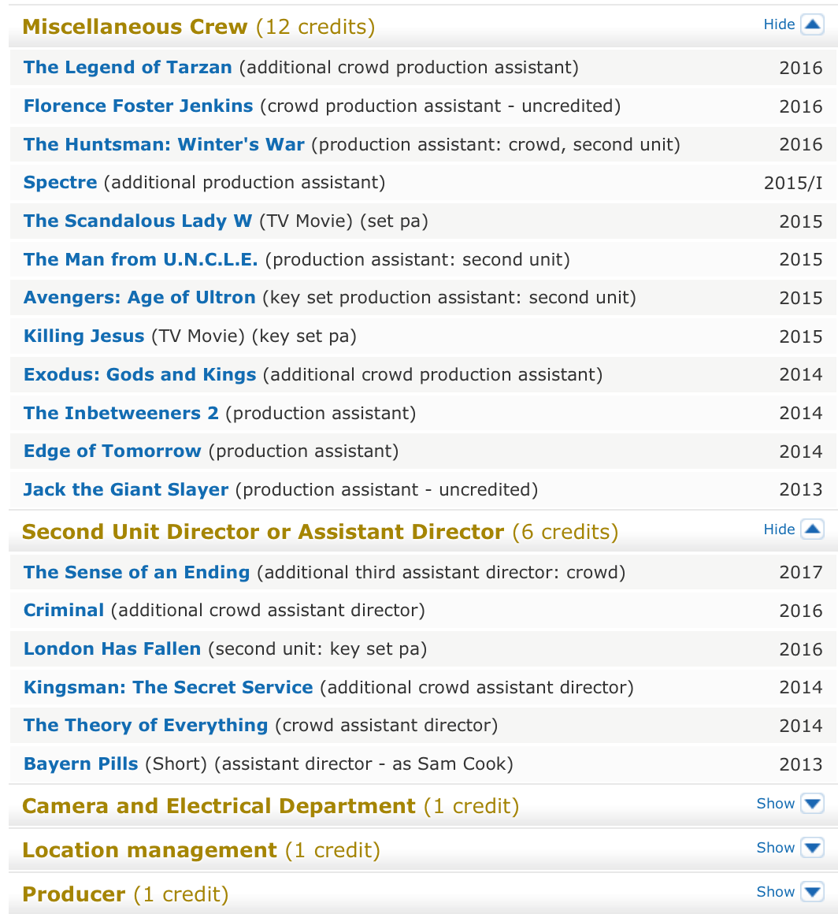This screenshot has width=838, height=914.
Task: Expand the Producer section arrow icon
Action: (812, 892)
